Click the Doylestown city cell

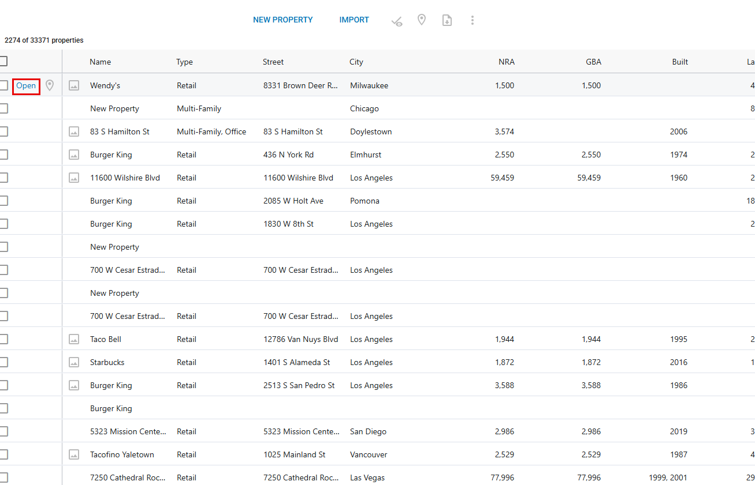[371, 131]
